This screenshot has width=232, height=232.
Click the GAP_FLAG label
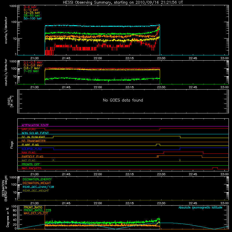pos(28,129)
